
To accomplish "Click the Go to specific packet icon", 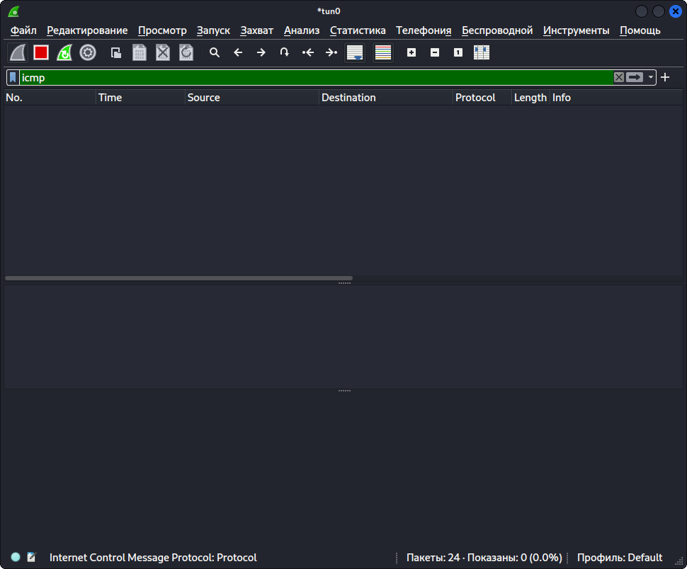I will tap(284, 52).
